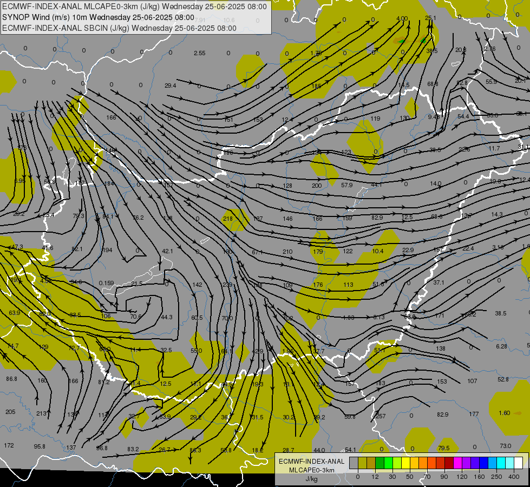Click the legend tick label 30
The height and width of the screenshot is (487, 530).
pos(392,477)
